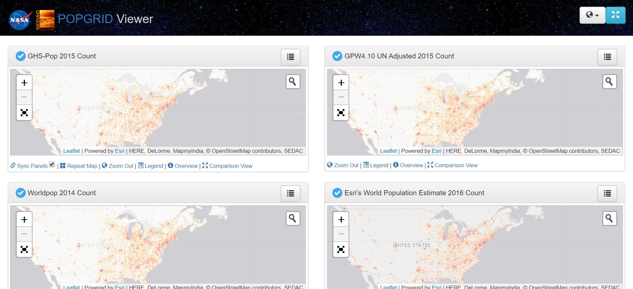Click full extent icon on GPW4.10 map

pos(341,112)
